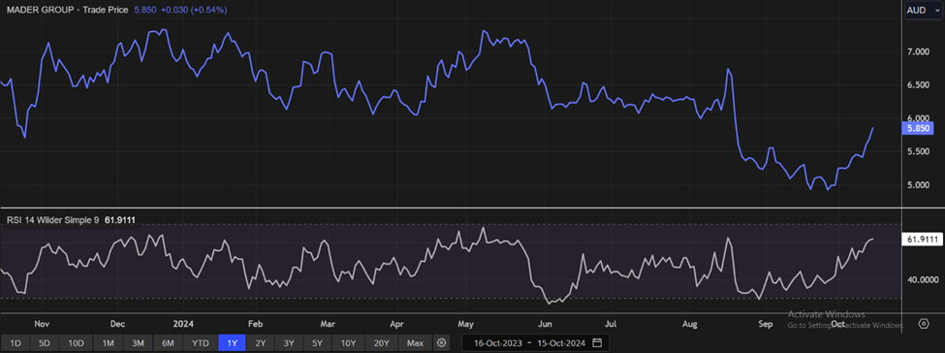This screenshot has height=353, width=945.
Task: Click the Aug label on time axis
Action: tap(690, 324)
